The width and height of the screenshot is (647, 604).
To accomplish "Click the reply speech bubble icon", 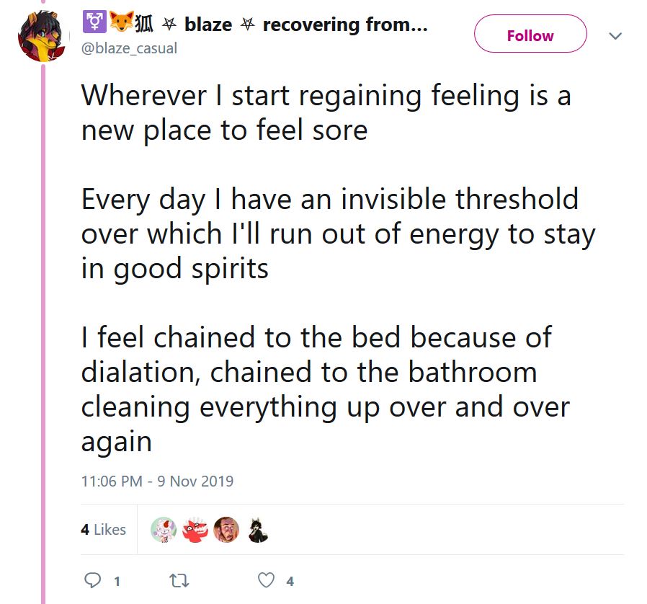I will click(93, 580).
